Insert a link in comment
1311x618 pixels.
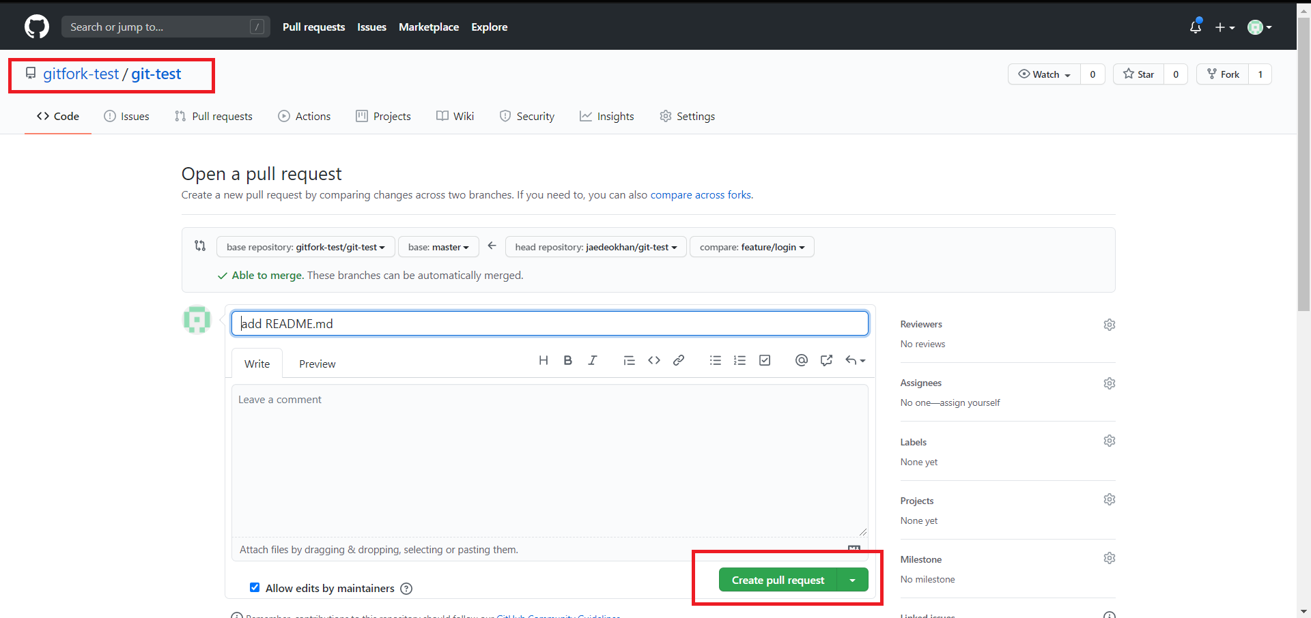click(x=679, y=360)
